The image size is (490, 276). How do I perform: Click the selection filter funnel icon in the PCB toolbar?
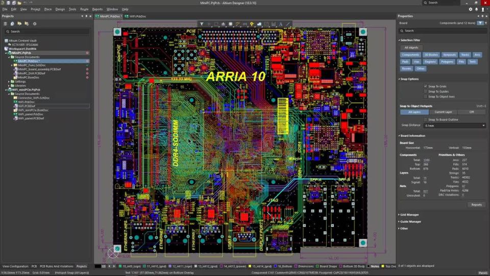tap(202, 24)
